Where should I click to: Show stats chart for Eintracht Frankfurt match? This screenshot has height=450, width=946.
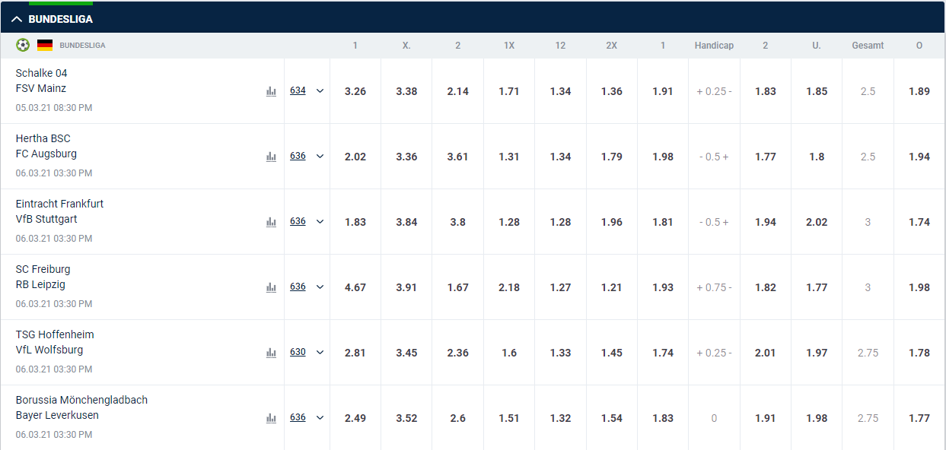pos(271,222)
